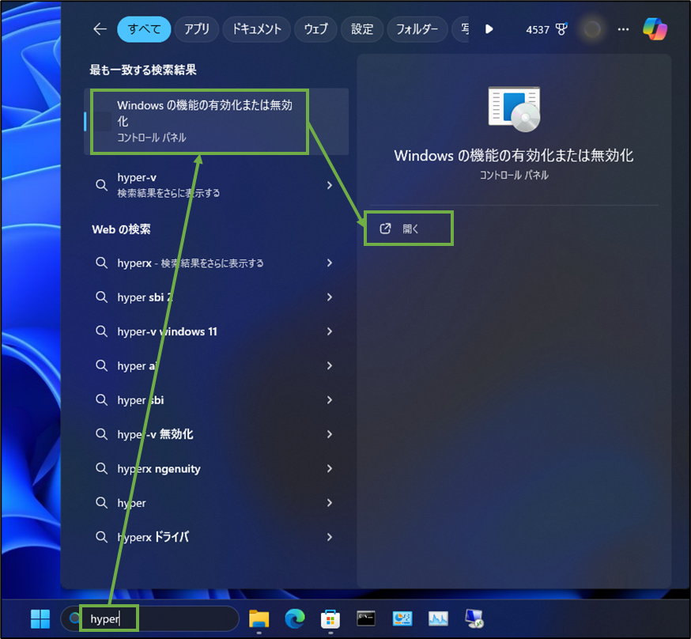Viewport: 691px width, 639px height.
Task: Expand the hyper sbi chevron
Action: click(330, 400)
